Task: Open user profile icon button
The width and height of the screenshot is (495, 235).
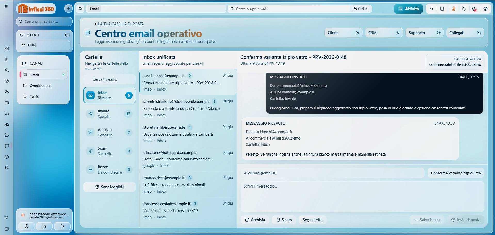Action: 27,226
